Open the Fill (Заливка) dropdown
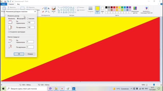163x91 pixels. click(x=81, y=10)
